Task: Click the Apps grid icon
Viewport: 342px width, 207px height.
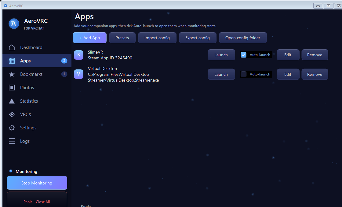Action: [12, 61]
